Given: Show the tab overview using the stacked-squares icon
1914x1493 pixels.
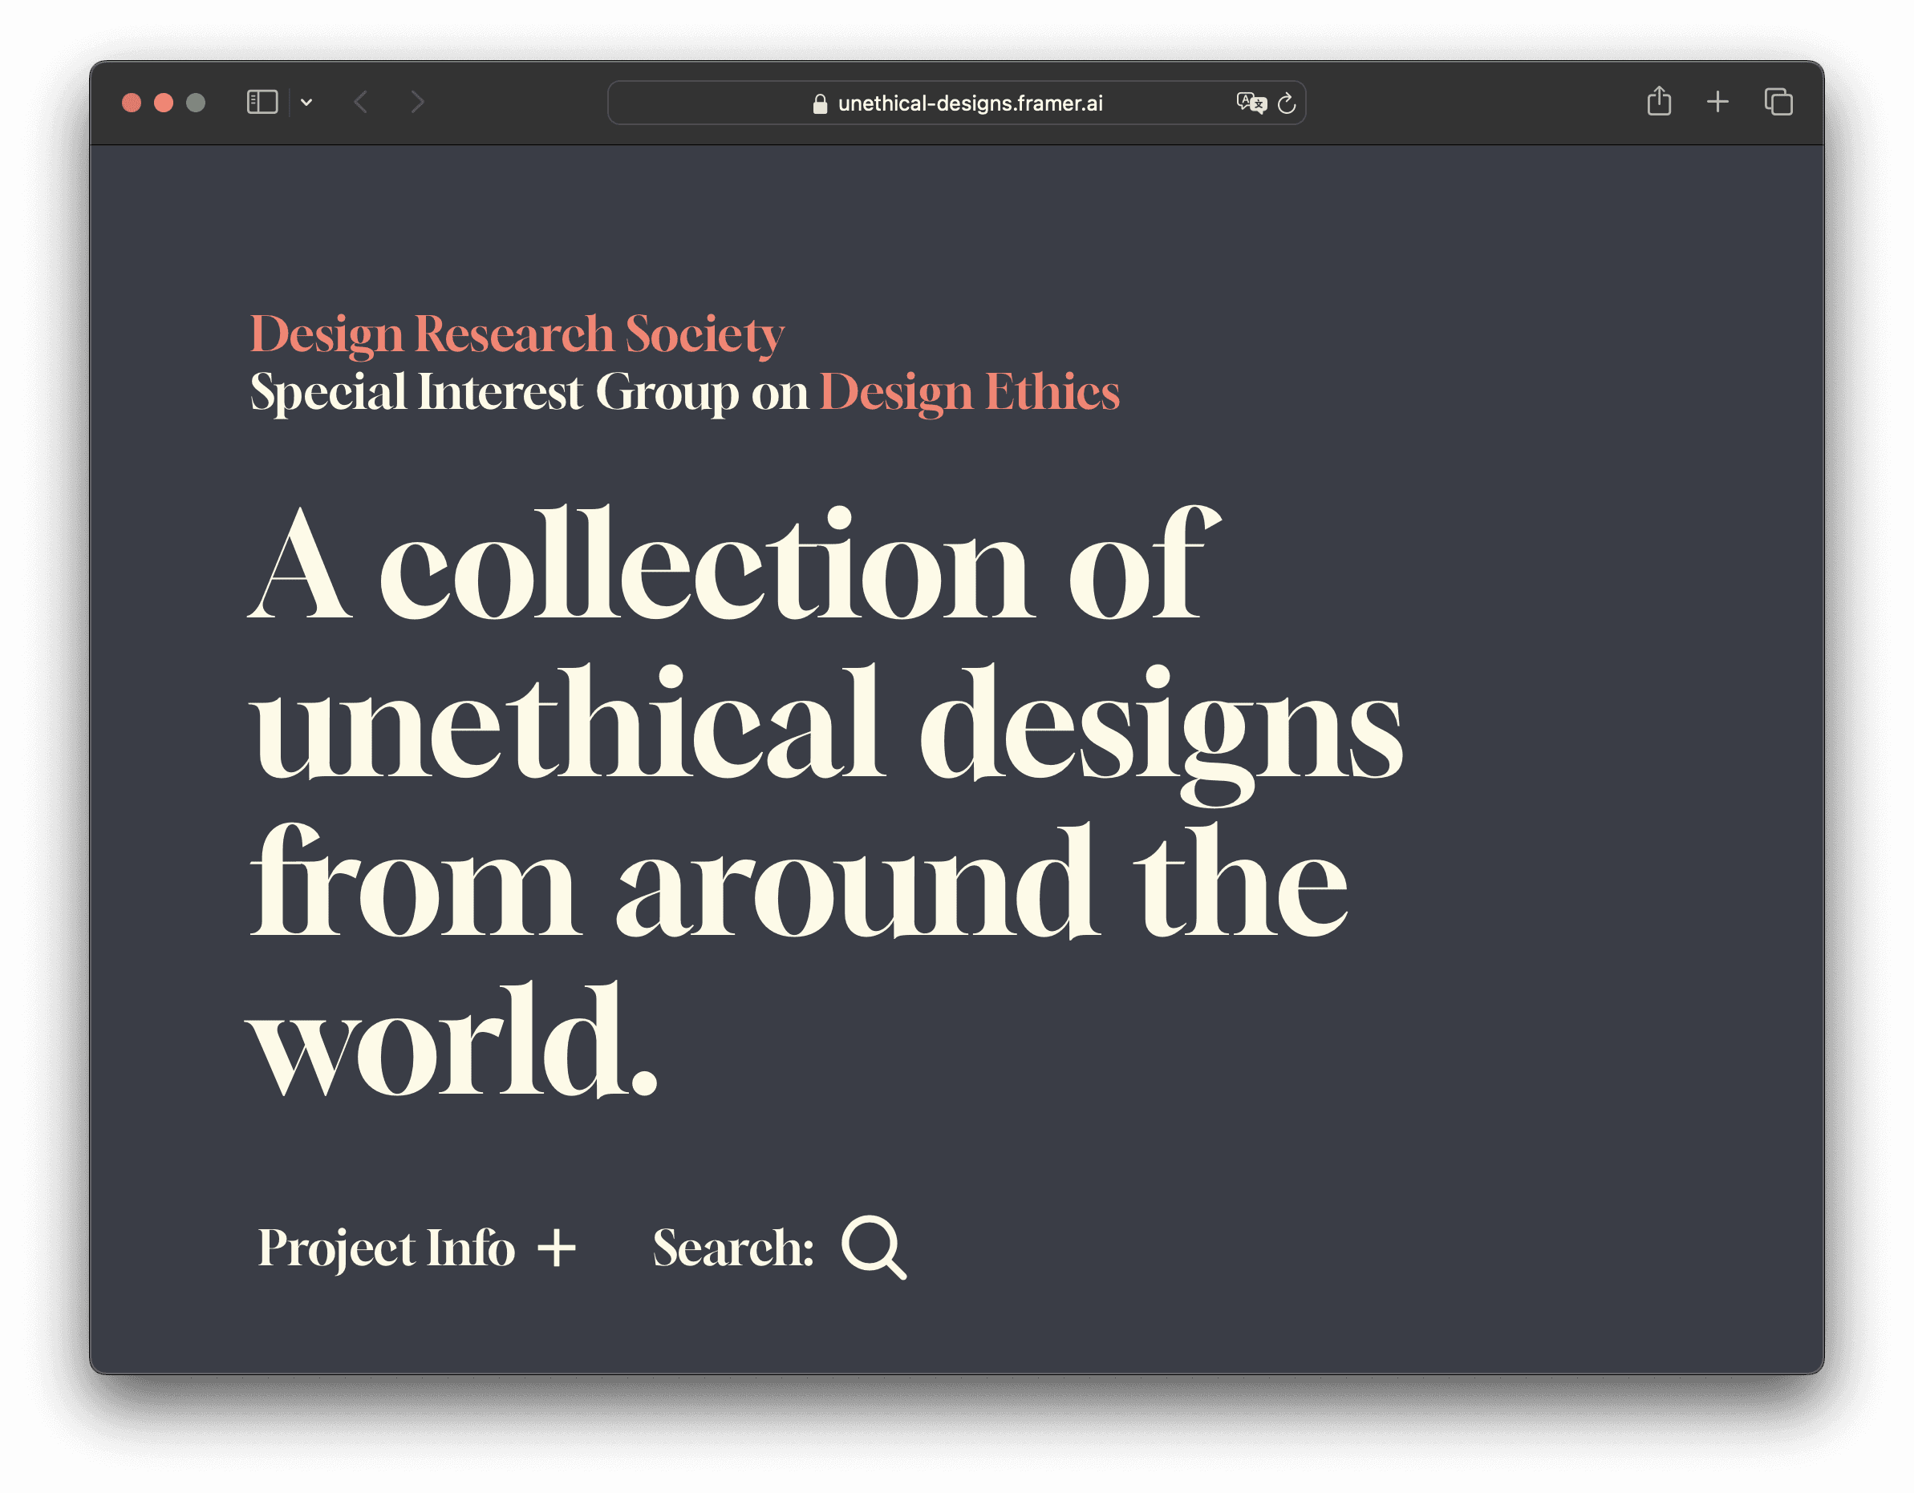Looking at the screenshot, I should pos(1778,102).
